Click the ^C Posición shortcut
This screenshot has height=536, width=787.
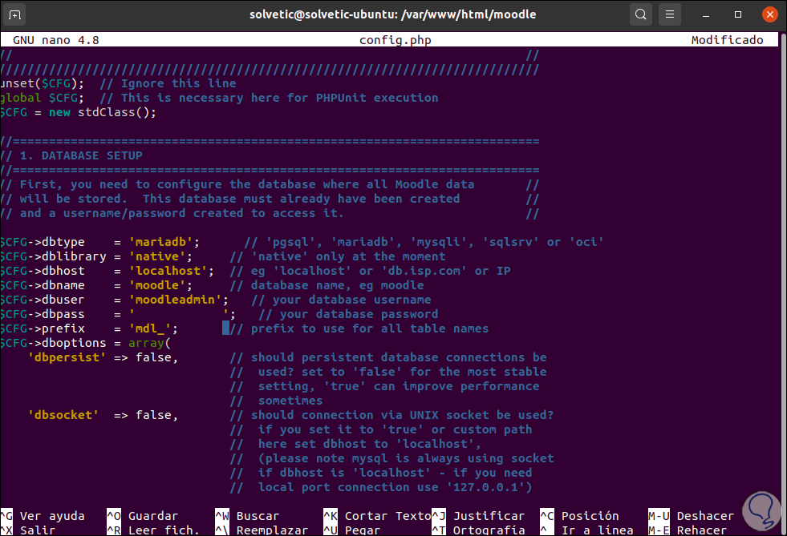(x=580, y=516)
